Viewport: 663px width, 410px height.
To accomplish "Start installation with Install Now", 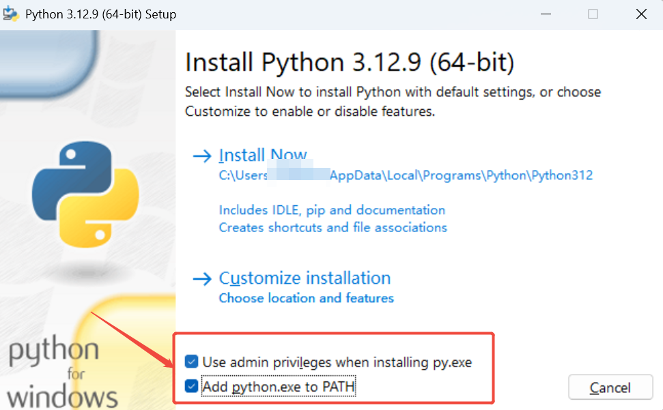I will click(x=263, y=156).
